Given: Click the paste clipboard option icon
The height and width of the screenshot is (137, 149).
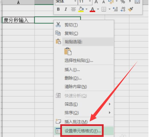Looking at the screenshot, I should [x=68, y=51].
